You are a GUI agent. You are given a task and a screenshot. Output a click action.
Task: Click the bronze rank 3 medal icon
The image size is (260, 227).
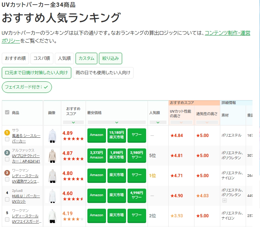pyautogui.click(x=7, y=173)
